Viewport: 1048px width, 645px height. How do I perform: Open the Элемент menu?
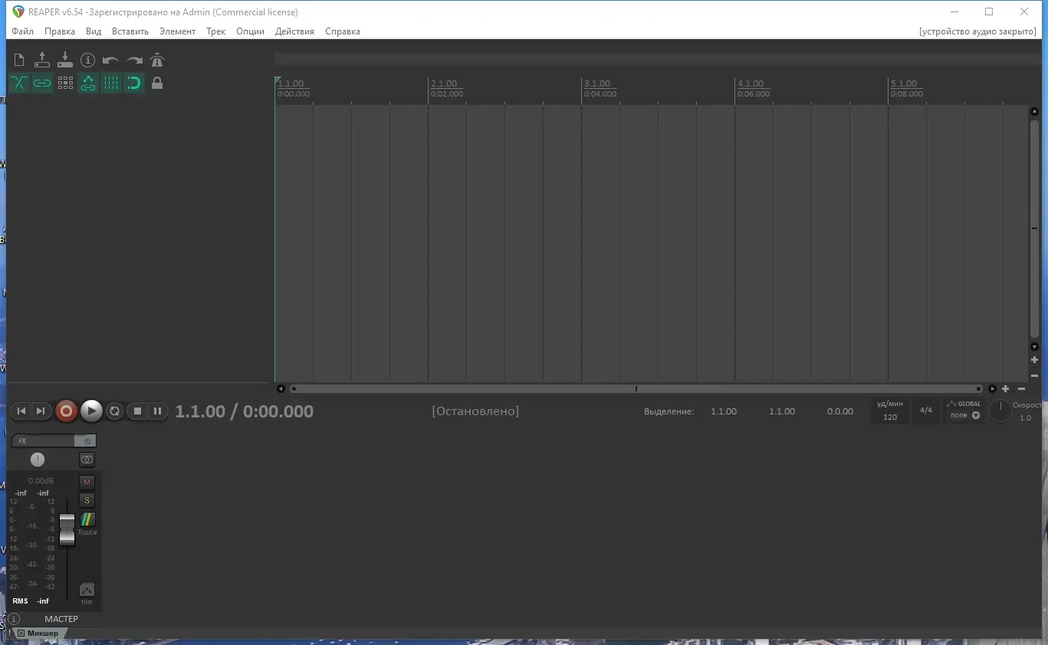177,31
